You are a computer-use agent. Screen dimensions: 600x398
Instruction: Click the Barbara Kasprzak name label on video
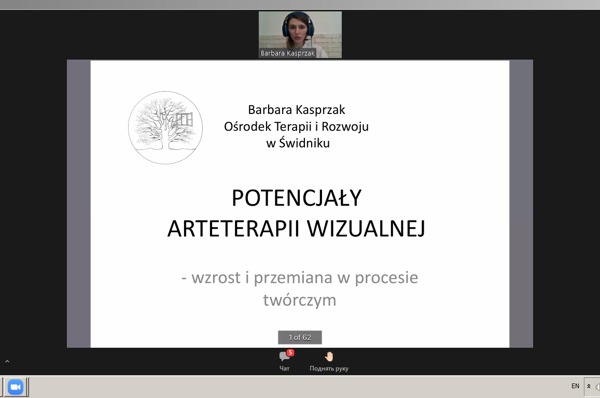coord(287,53)
